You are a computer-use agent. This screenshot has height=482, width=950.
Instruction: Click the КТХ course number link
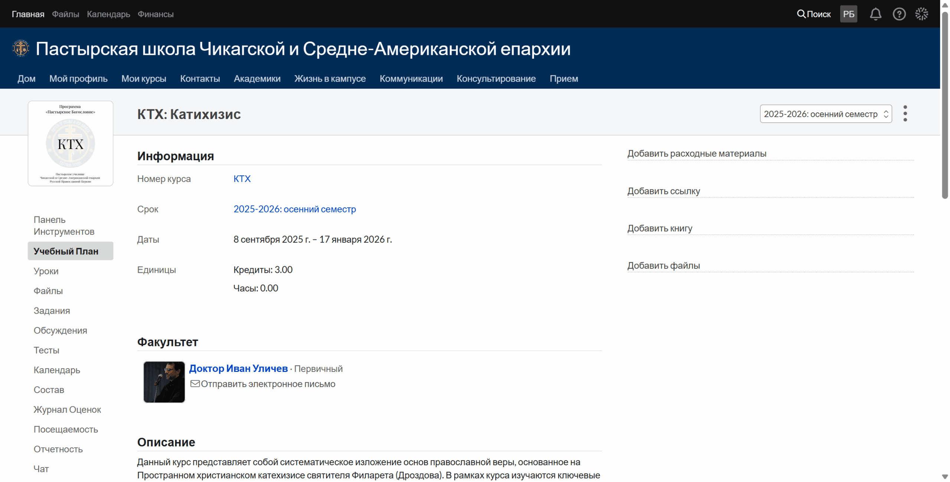tap(242, 179)
